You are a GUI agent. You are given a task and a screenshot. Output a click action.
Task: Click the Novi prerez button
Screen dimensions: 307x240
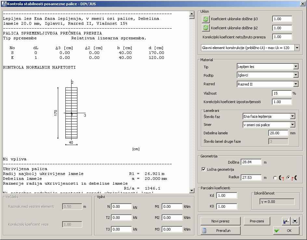click(x=220, y=221)
